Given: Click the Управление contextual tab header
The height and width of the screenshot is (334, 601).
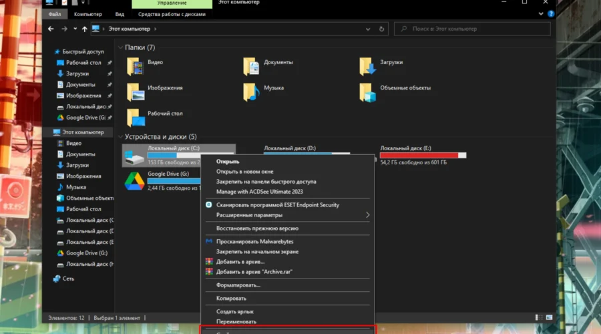Looking at the screenshot, I should (172, 3).
